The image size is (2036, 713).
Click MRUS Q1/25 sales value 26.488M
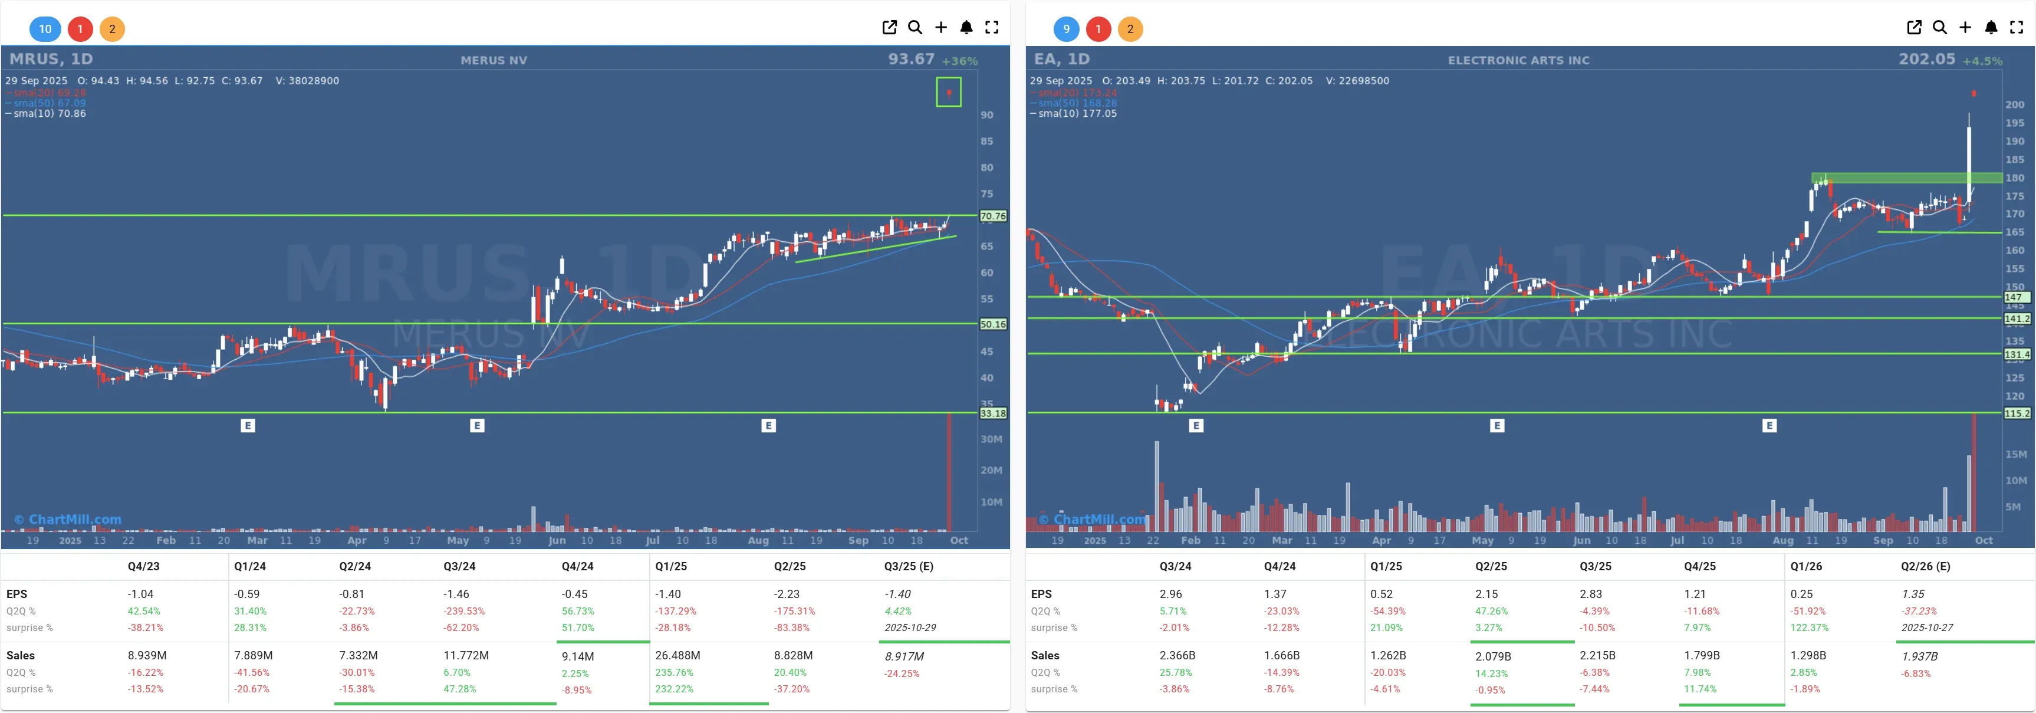tap(677, 655)
